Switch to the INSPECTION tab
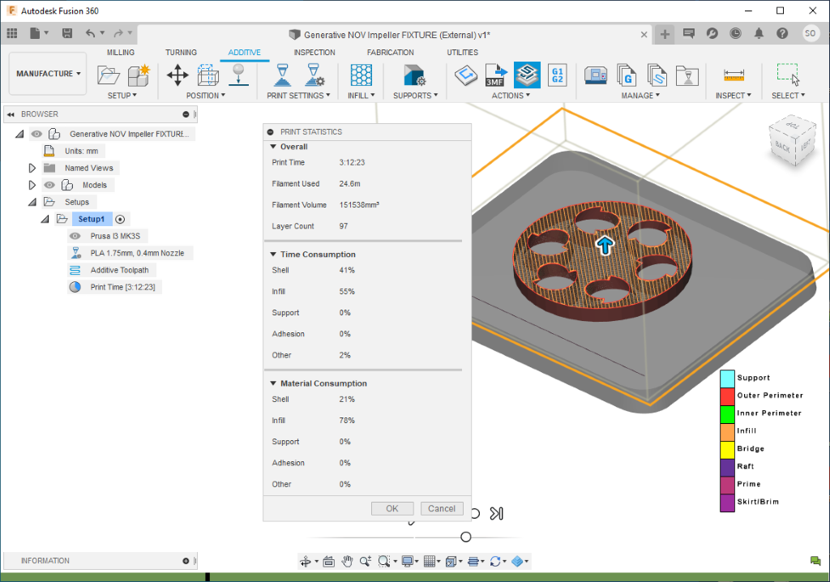Viewport: 830px width, 582px height. pyautogui.click(x=314, y=53)
